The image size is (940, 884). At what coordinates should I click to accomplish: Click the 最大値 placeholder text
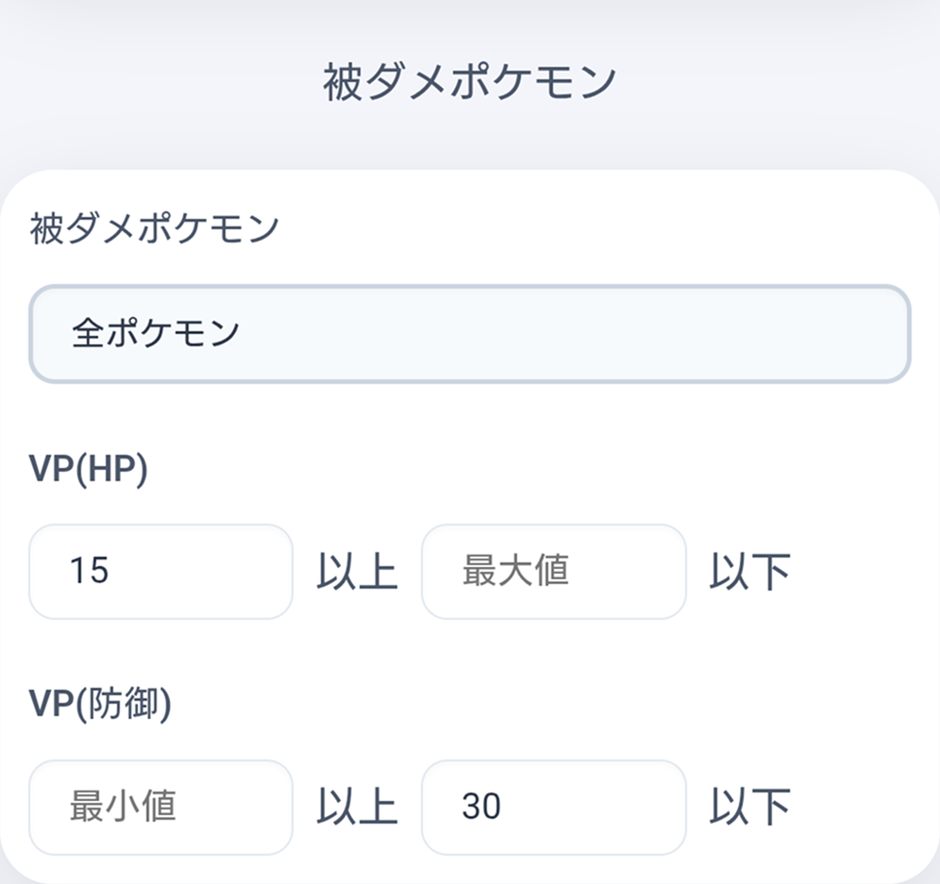(x=515, y=572)
